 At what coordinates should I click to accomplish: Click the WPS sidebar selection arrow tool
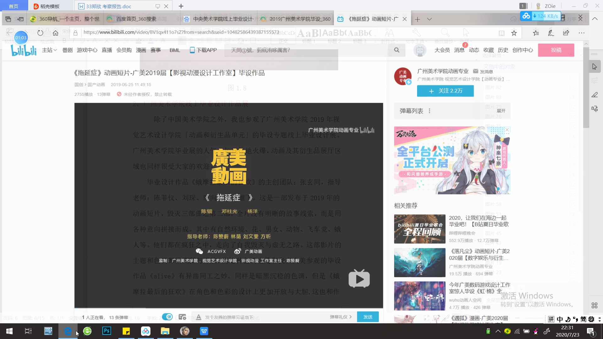coord(595,67)
